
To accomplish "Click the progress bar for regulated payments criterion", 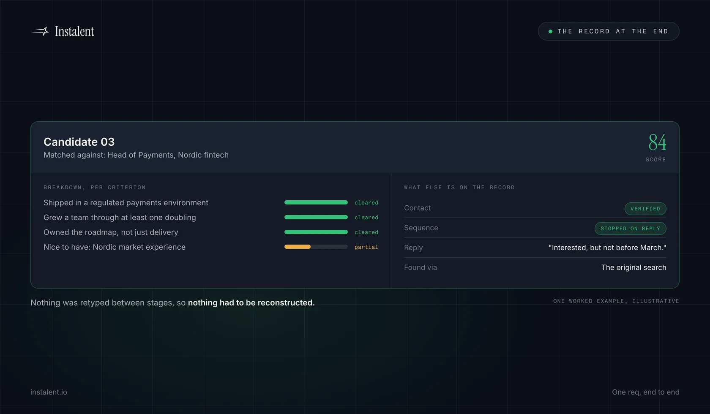I will 316,203.
